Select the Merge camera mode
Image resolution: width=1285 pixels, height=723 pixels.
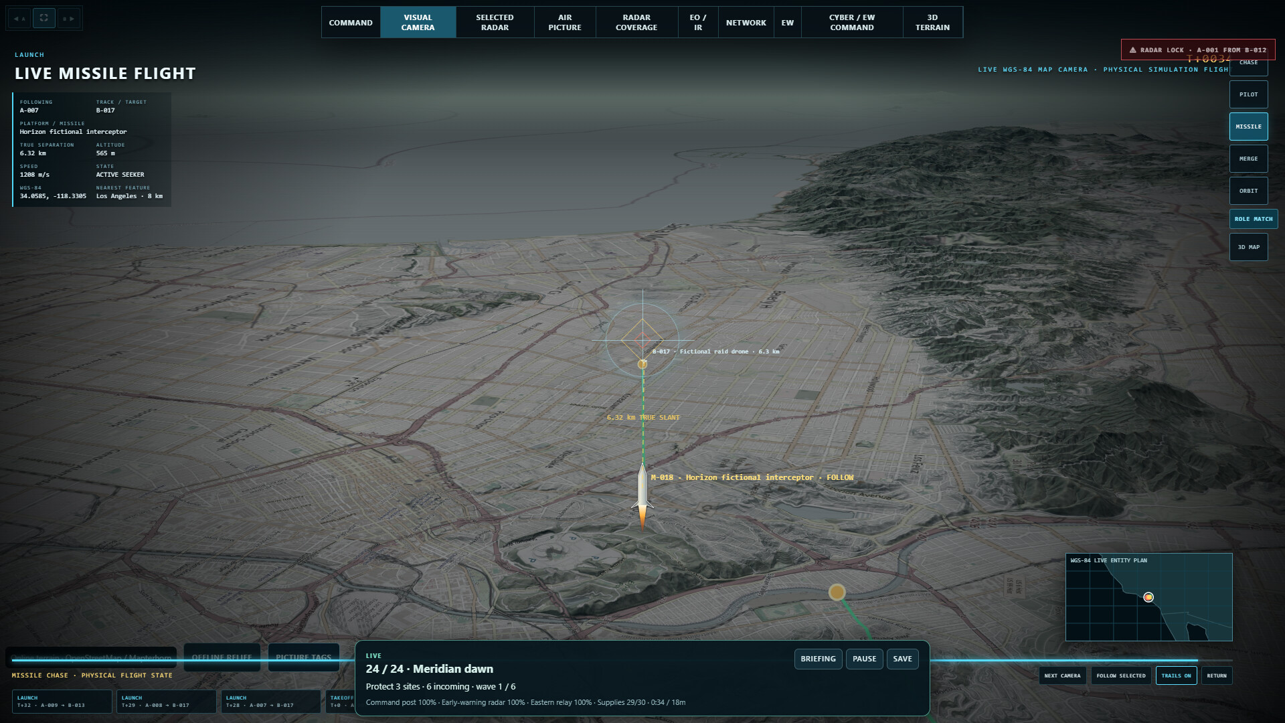1248,159
